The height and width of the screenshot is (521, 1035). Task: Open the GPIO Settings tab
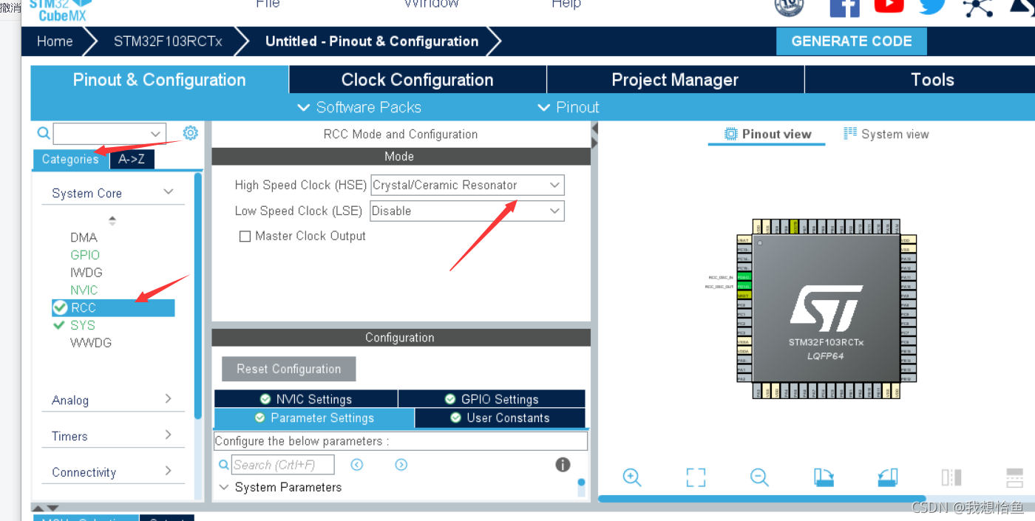(x=492, y=399)
